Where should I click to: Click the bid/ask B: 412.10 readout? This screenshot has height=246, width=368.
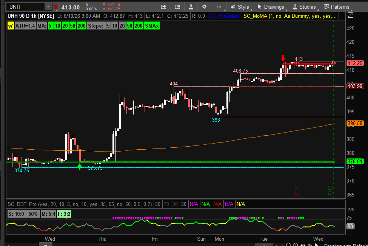tap(111, 5)
